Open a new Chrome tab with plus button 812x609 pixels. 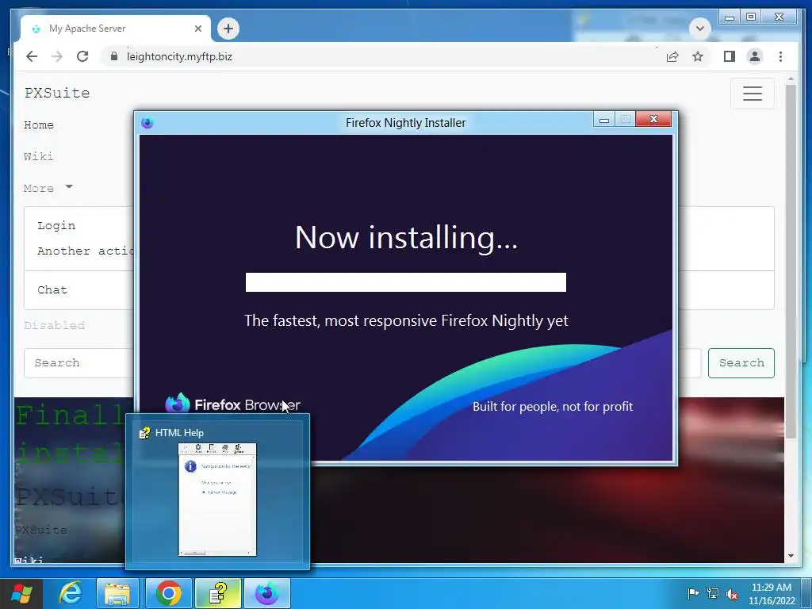click(x=228, y=29)
